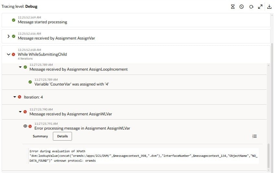Viewport: 275px width, 173px height.
Task: Click the cancel circle icon in the toolbar
Action: [242, 6]
